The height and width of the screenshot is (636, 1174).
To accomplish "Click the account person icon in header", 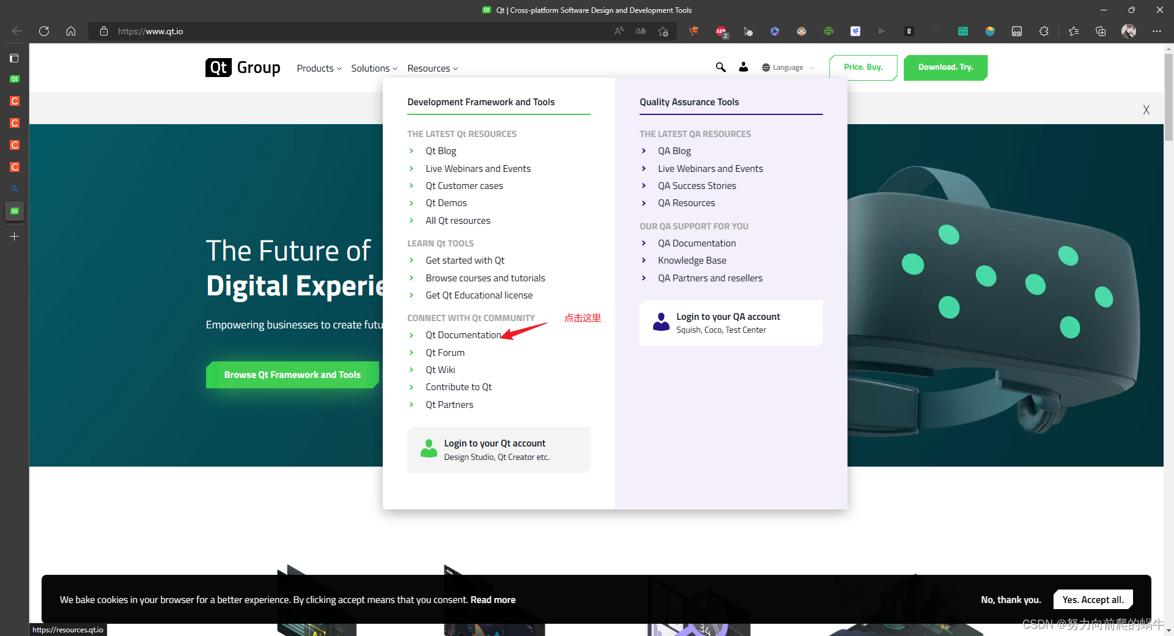I will [744, 67].
